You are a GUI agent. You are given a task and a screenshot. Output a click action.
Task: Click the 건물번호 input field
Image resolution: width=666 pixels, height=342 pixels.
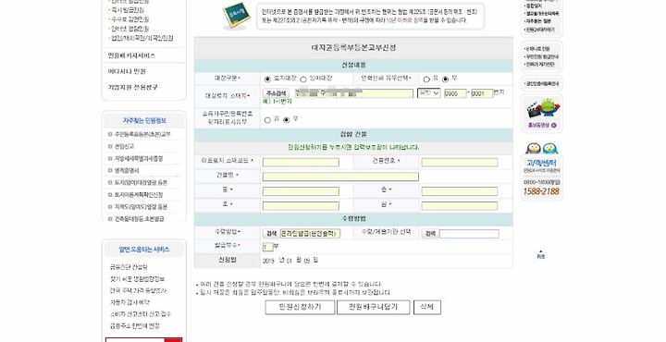point(459,162)
